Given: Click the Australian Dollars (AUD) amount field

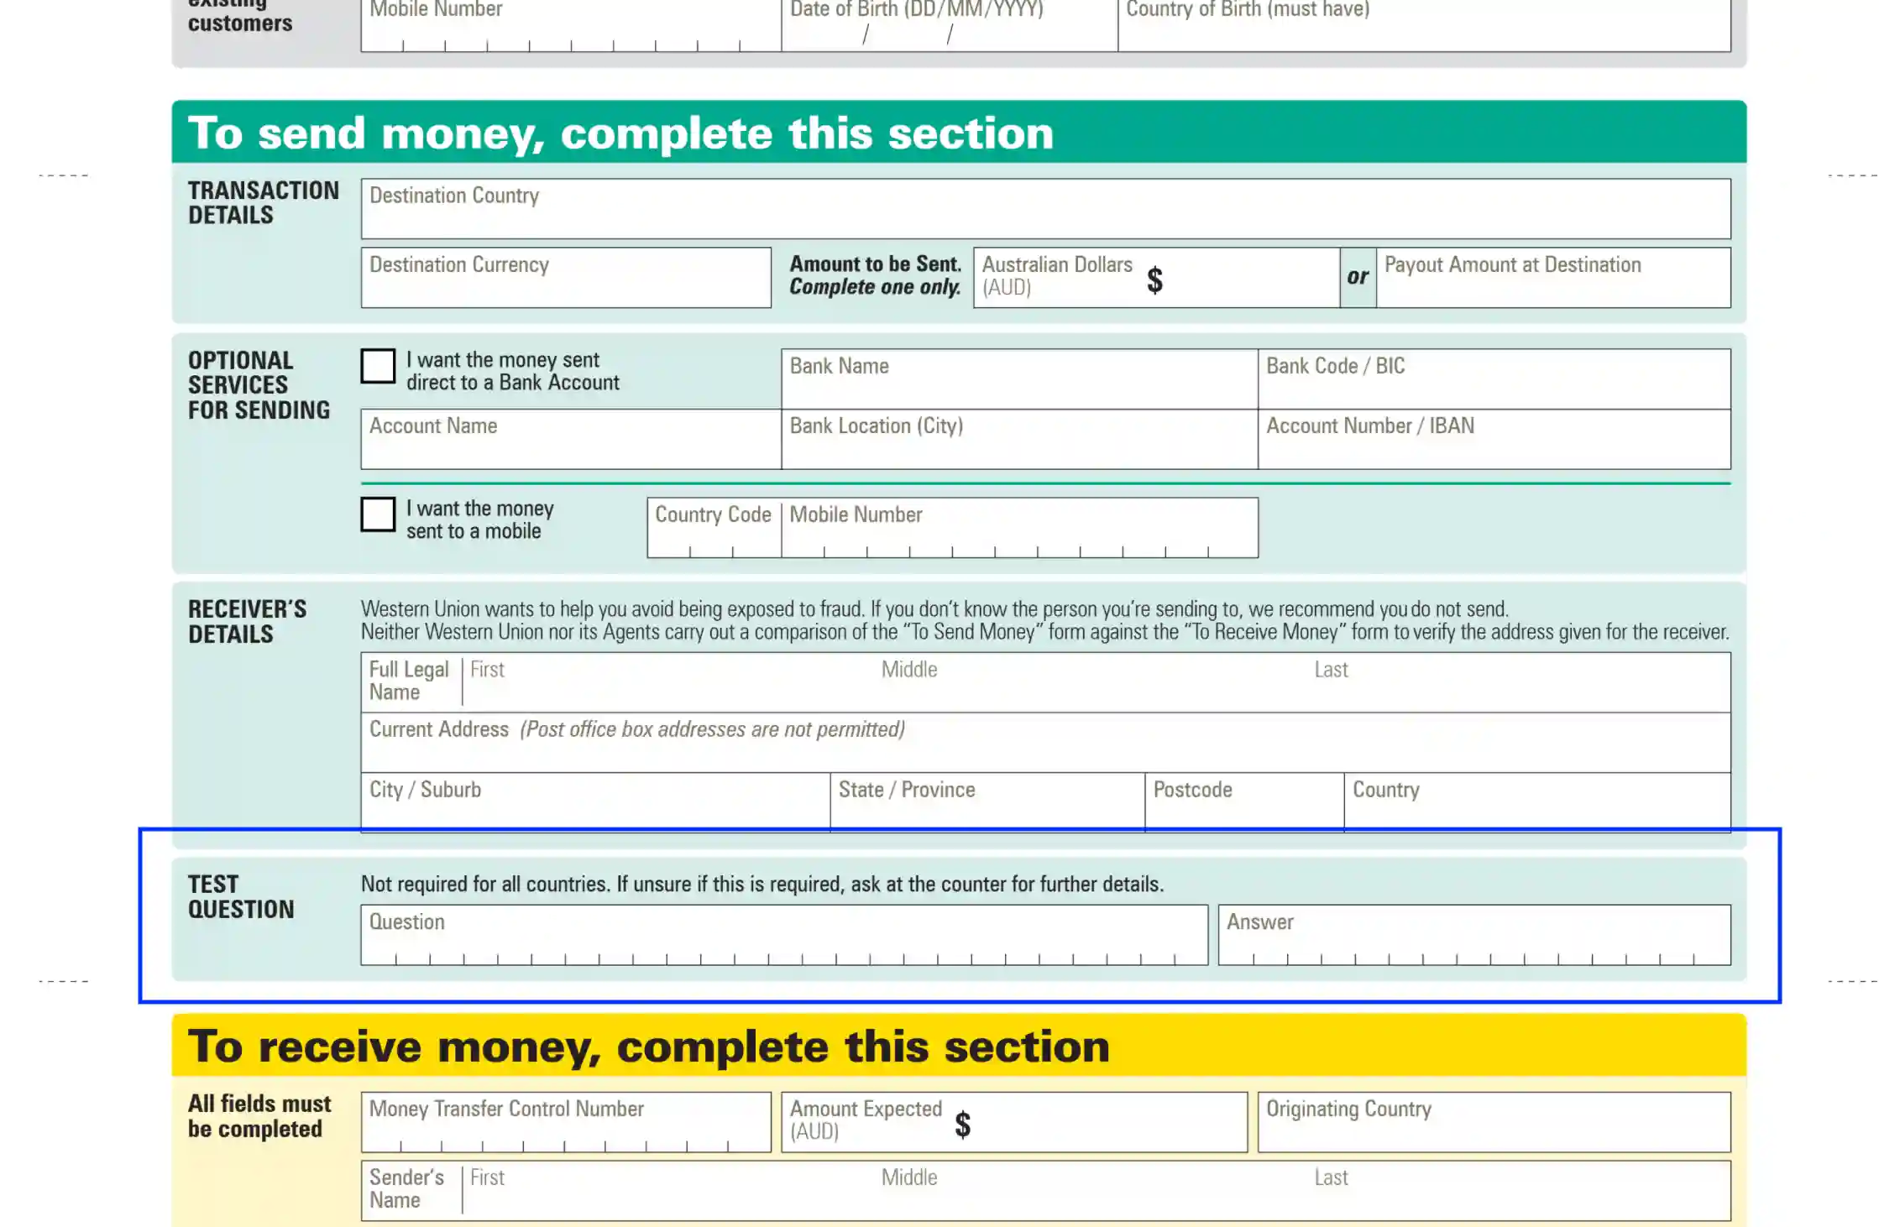Looking at the screenshot, I should 1156,278.
